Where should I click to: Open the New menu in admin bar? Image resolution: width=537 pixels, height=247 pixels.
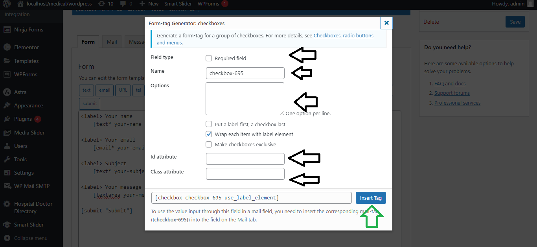[x=149, y=4]
